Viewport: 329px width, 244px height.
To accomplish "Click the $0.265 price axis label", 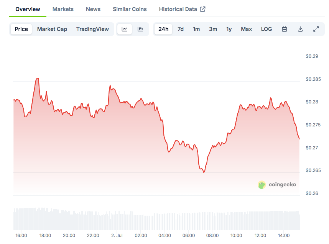I will 313,170.
